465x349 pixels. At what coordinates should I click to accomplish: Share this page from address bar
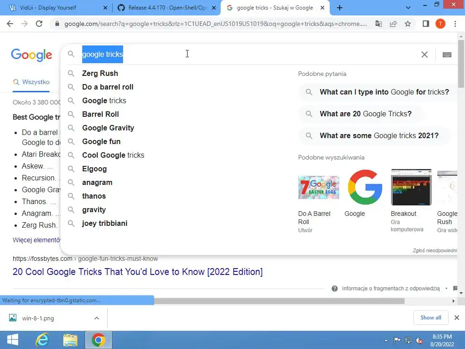393,24
